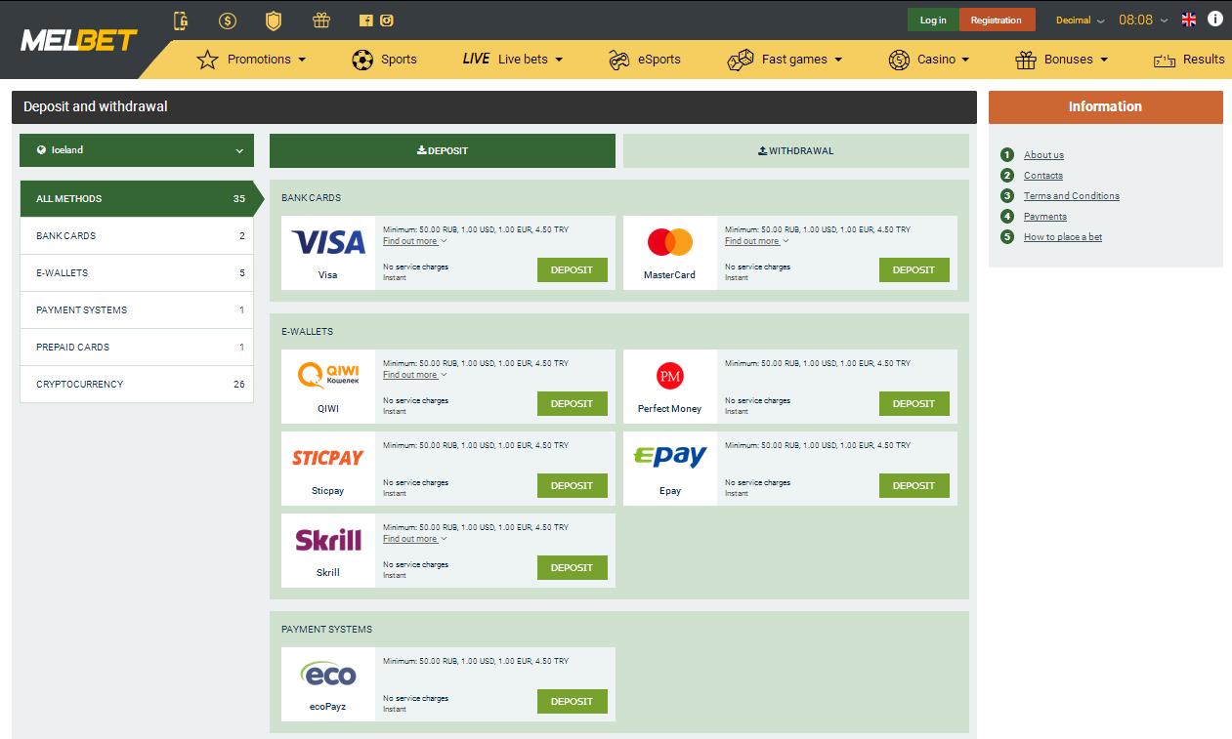Click the Bonuses gift icon
The image size is (1232, 739).
[x=1026, y=60]
